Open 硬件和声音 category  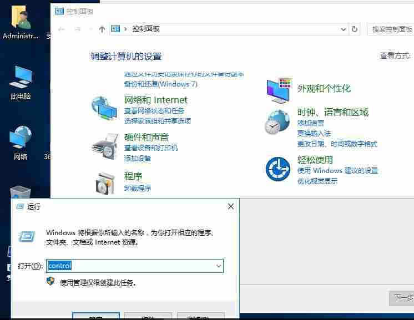(x=147, y=137)
